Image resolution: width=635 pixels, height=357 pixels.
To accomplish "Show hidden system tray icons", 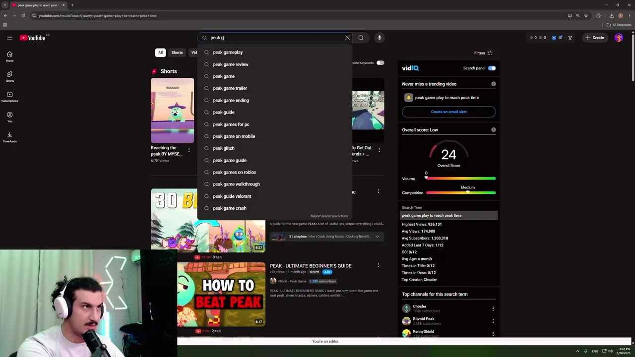I will (577, 351).
